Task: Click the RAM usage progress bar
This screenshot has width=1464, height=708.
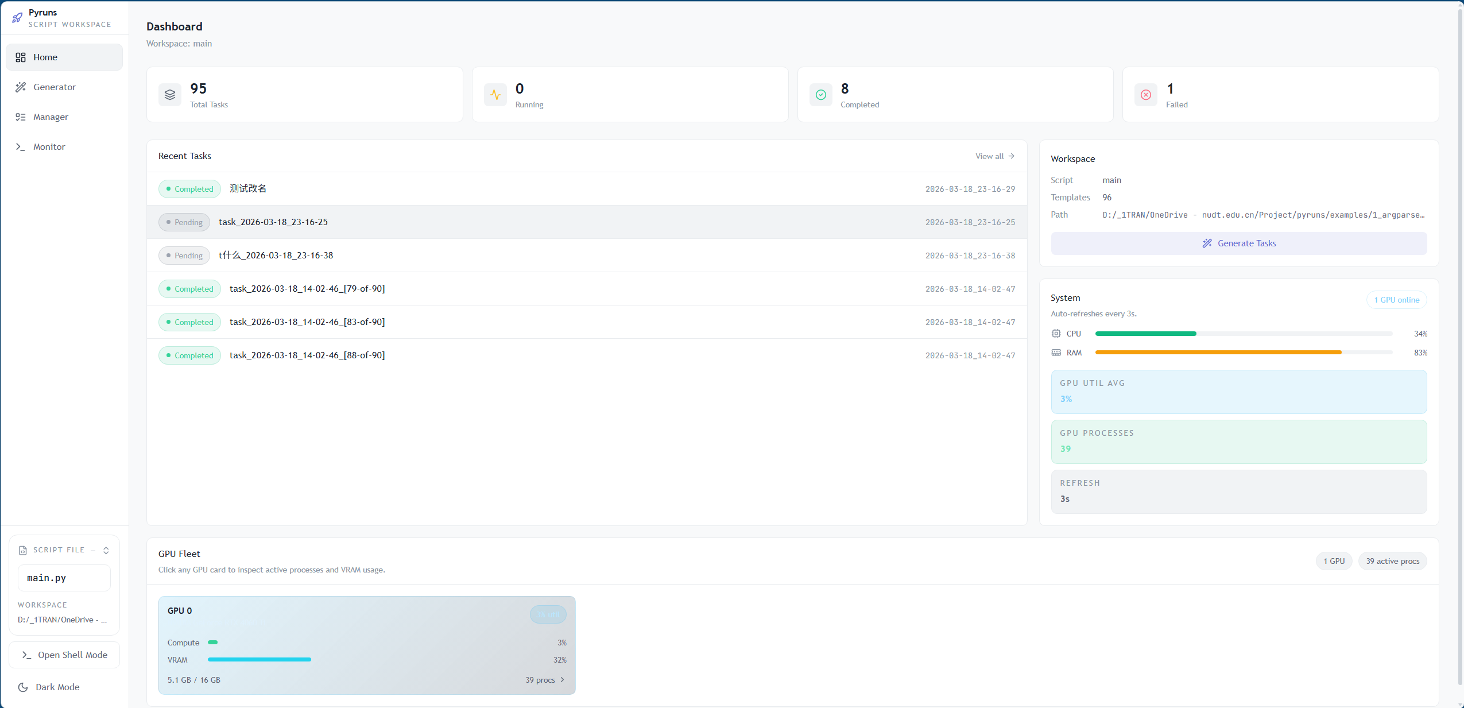Action: pyautogui.click(x=1243, y=353)
